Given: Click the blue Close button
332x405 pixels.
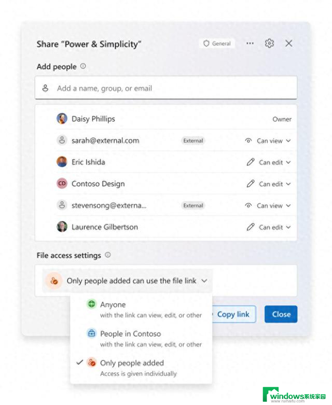Looking at the screenshot, I should (281, 314).
